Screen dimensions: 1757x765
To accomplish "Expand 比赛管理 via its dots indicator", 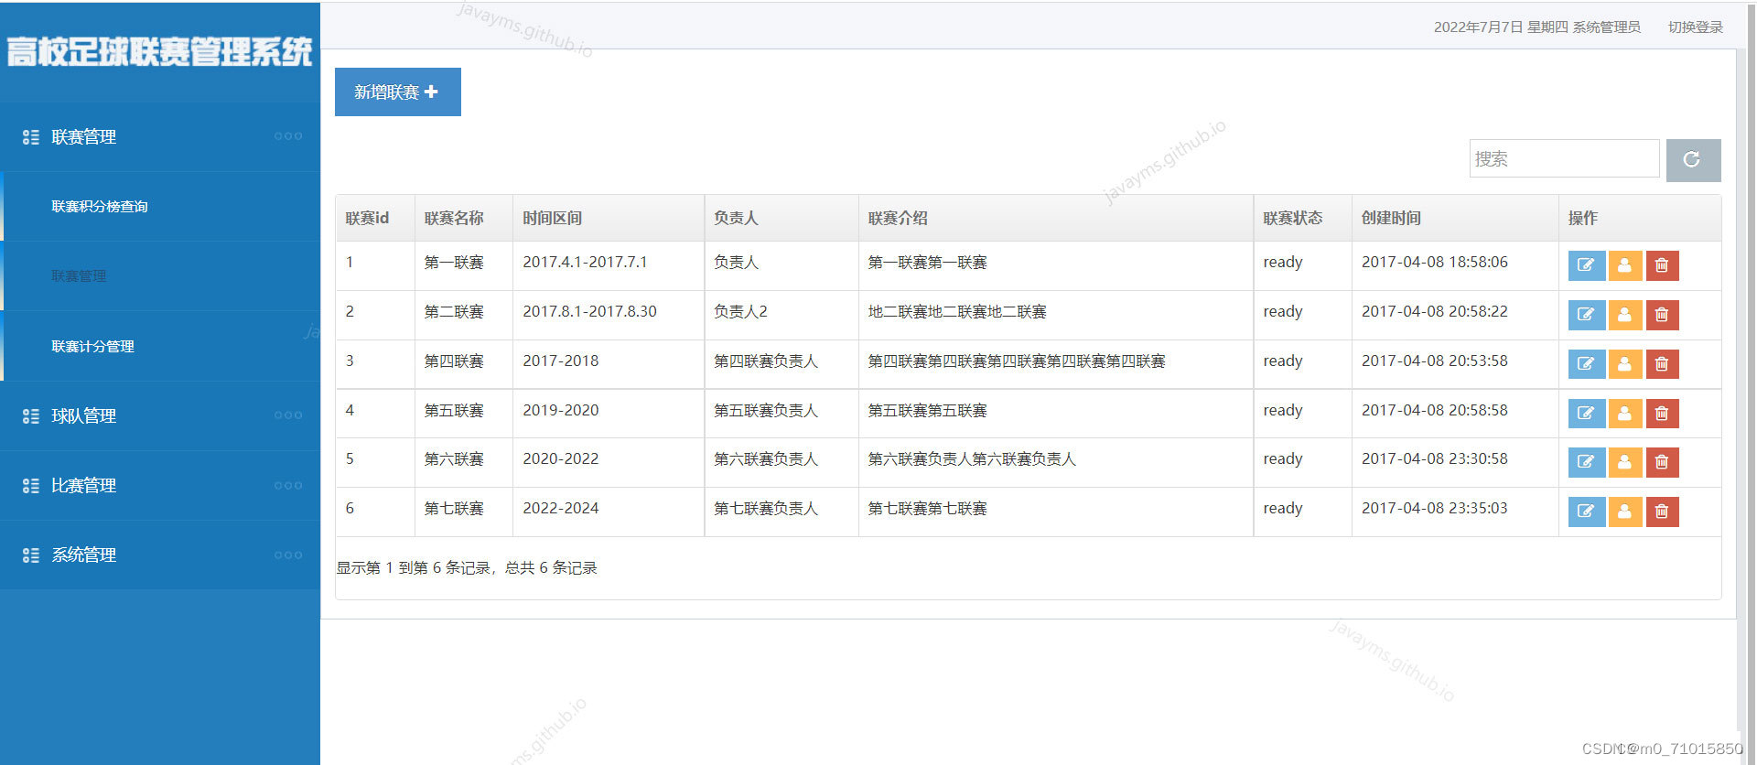I will point(288,486).
